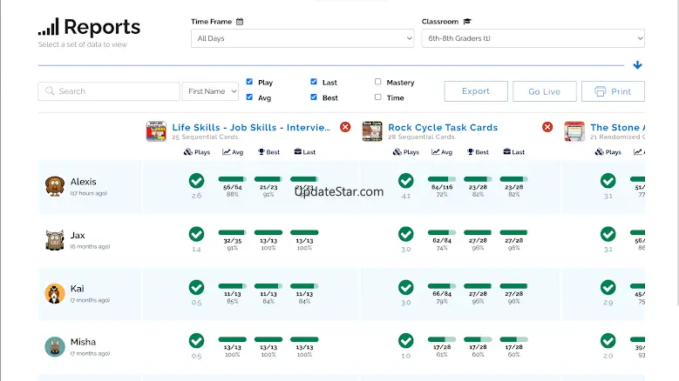Enable the Time checkbox
The height and width of the screenshot is (381, 679).
(377, 98)
